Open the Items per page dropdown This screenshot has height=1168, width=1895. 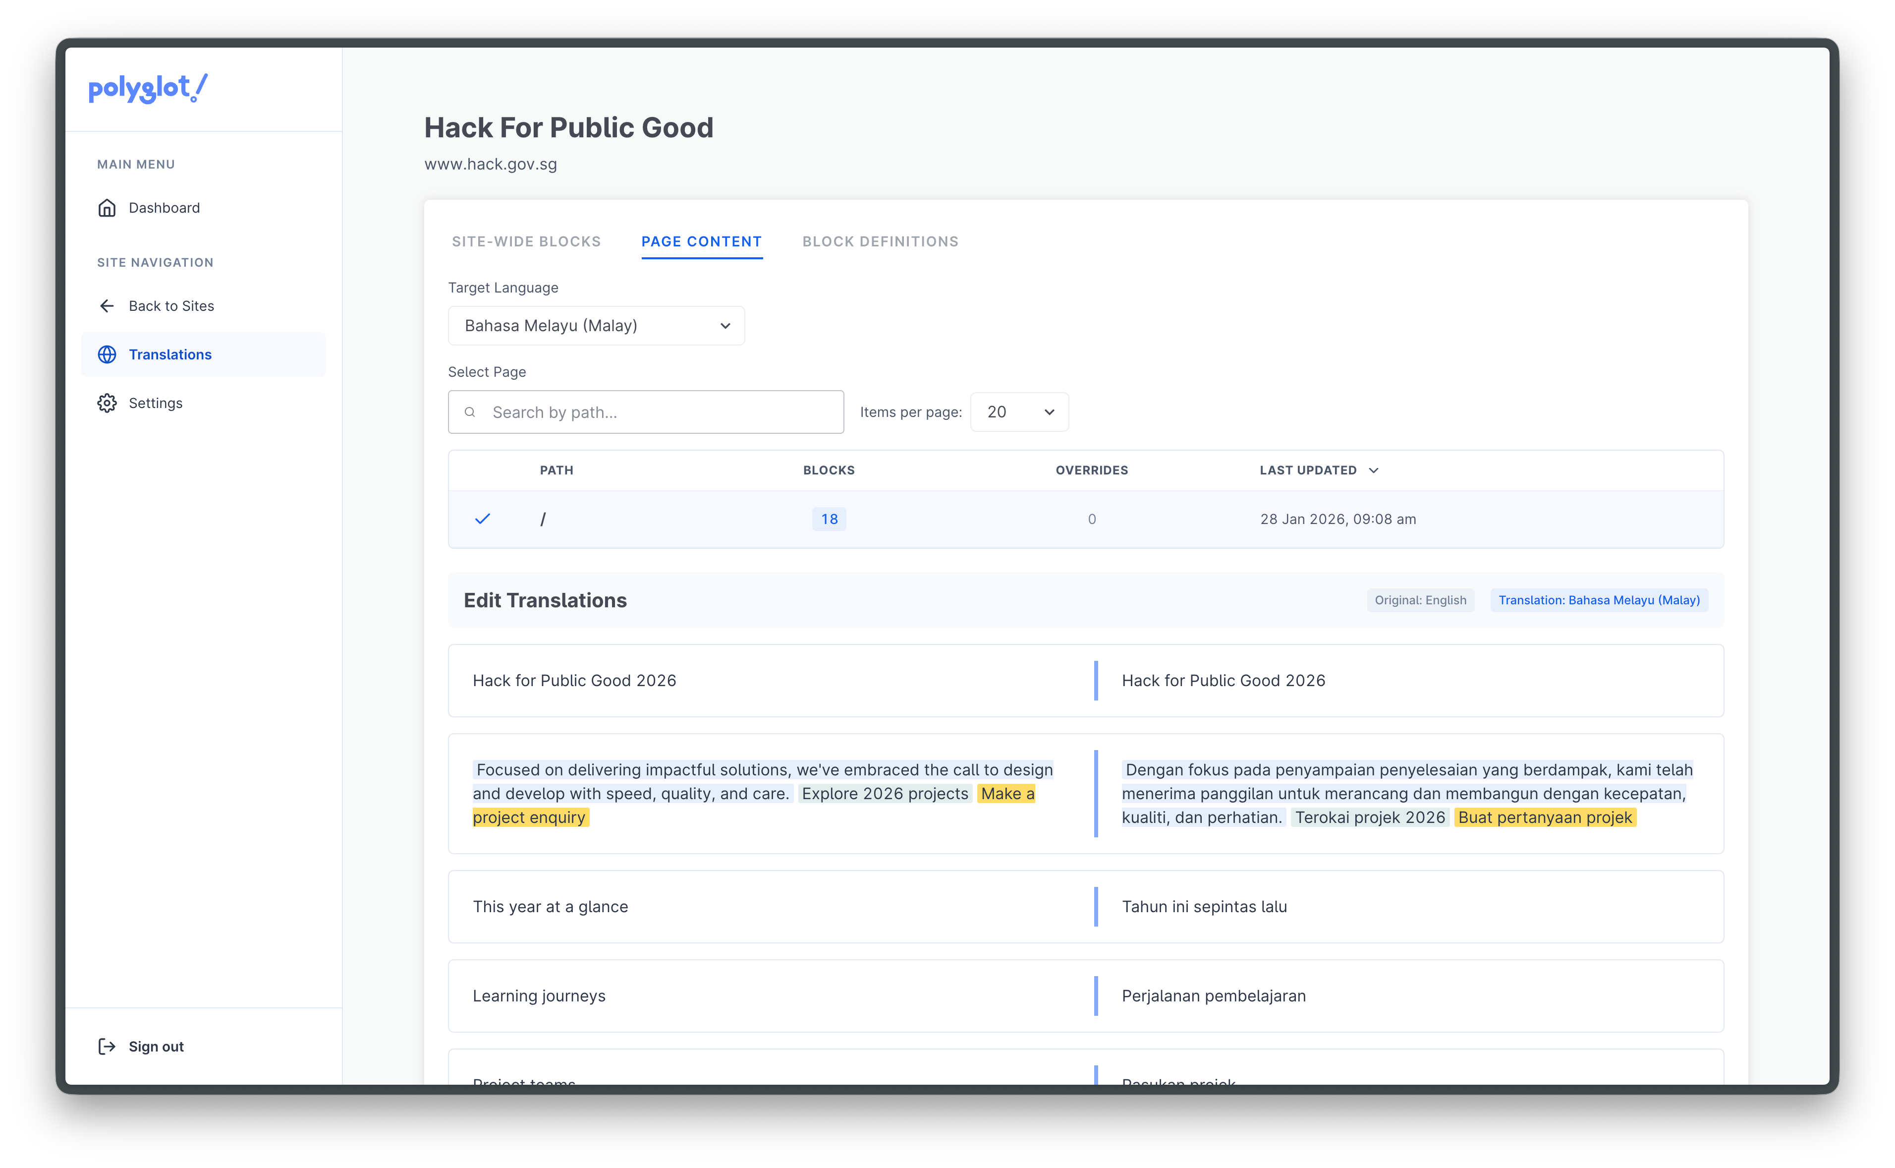pos(1018,412)
